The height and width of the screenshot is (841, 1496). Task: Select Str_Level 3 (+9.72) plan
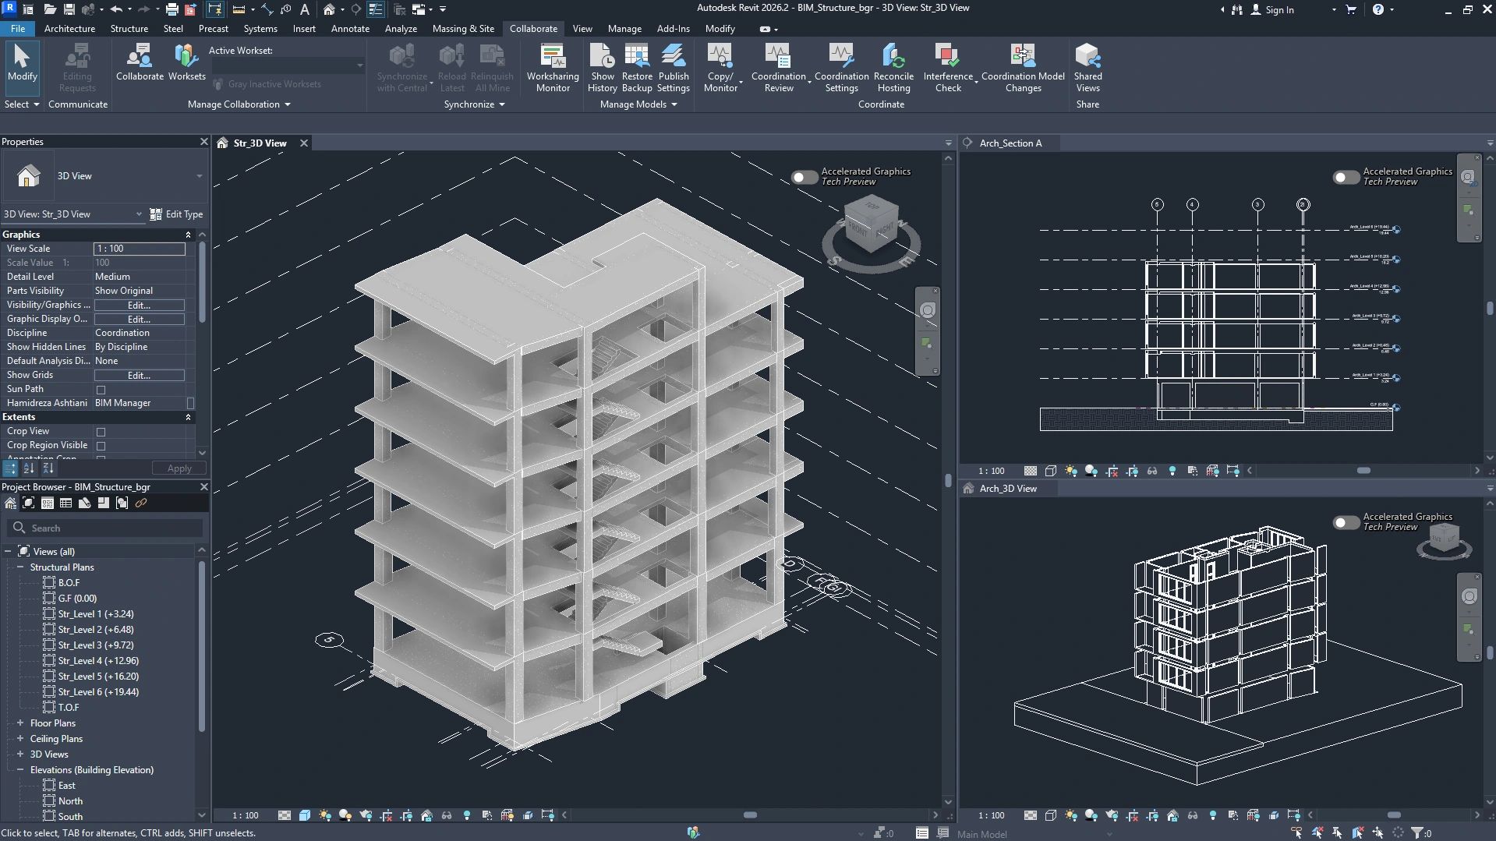click(x=95, y=645)
